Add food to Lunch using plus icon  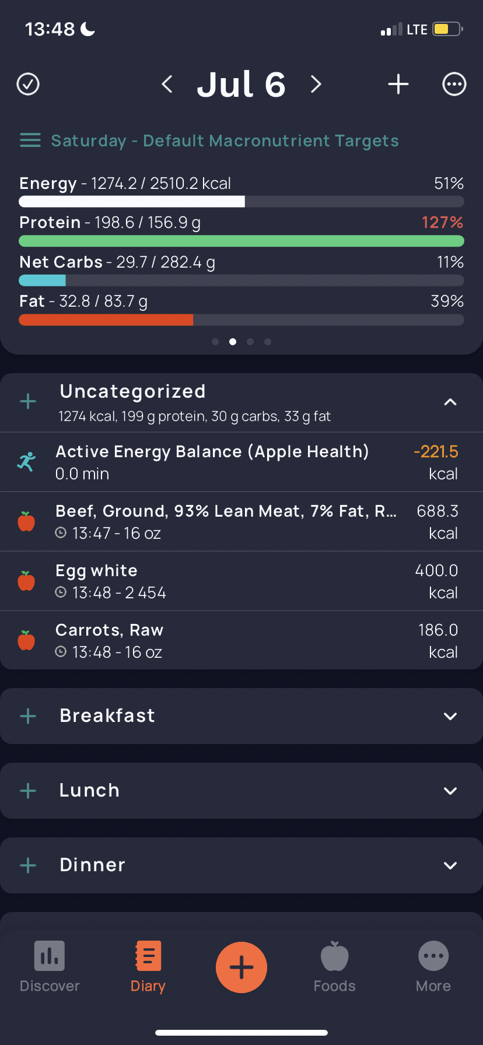point(28,791)
